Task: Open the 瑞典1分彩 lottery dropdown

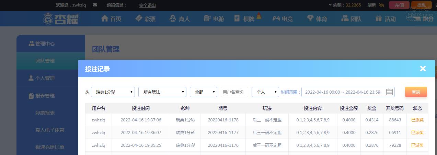Action: [x=113, y=92]
